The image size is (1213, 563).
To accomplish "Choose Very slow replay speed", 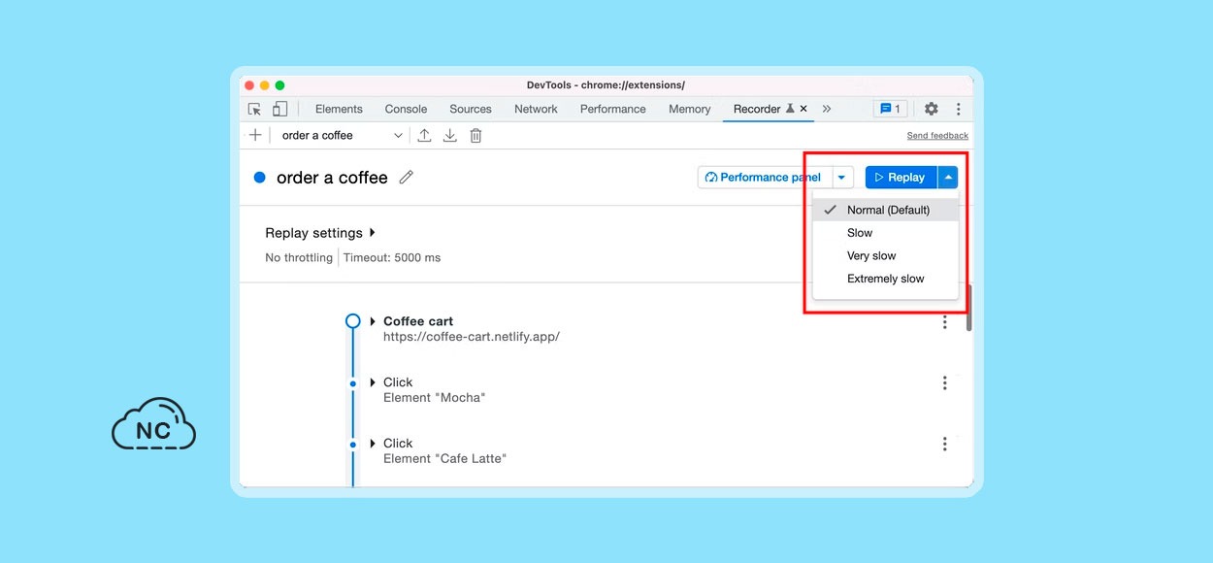I will [886, 256].
